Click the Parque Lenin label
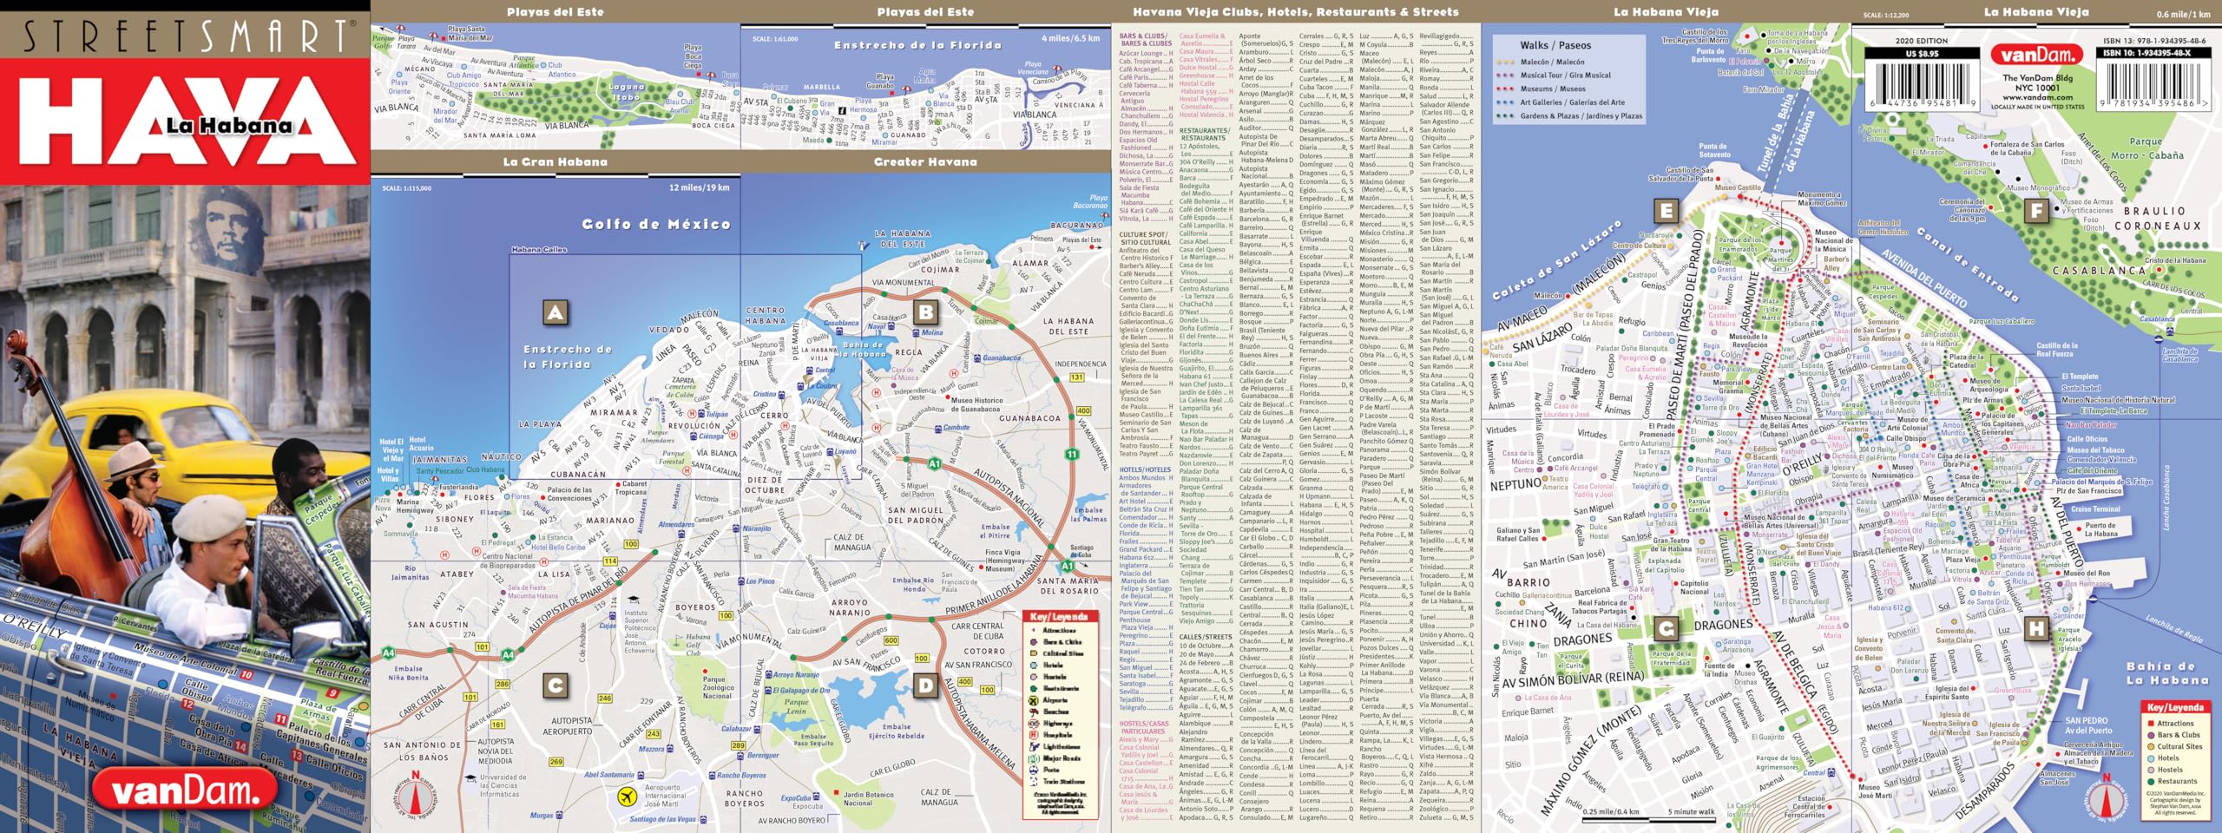2222x833 pixels. tap(796, 706)
